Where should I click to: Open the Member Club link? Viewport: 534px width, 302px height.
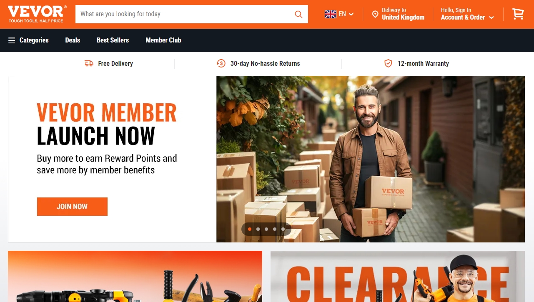pos(163,40)
